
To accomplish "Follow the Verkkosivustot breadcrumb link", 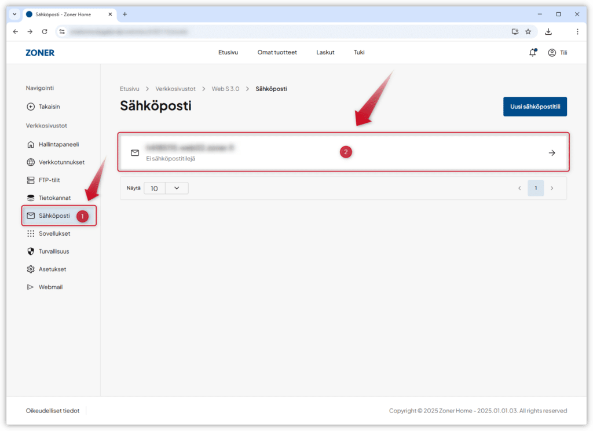I will [175, 89].
